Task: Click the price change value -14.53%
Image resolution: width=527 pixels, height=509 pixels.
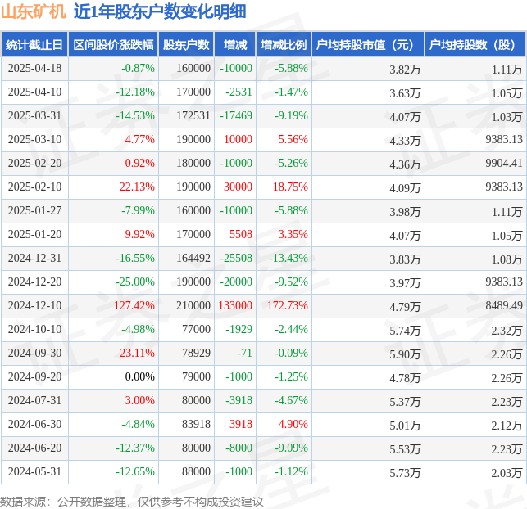Action: point(135,115)
